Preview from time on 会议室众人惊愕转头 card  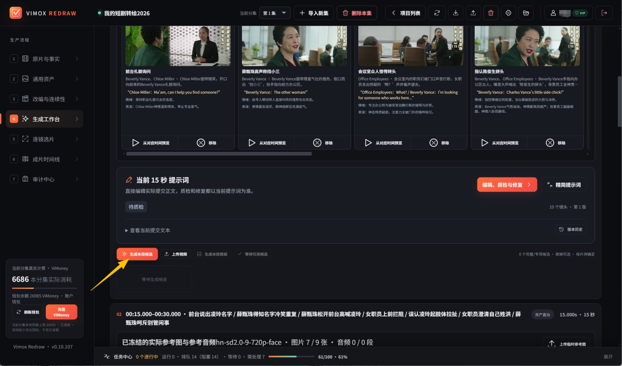point(382,143)
